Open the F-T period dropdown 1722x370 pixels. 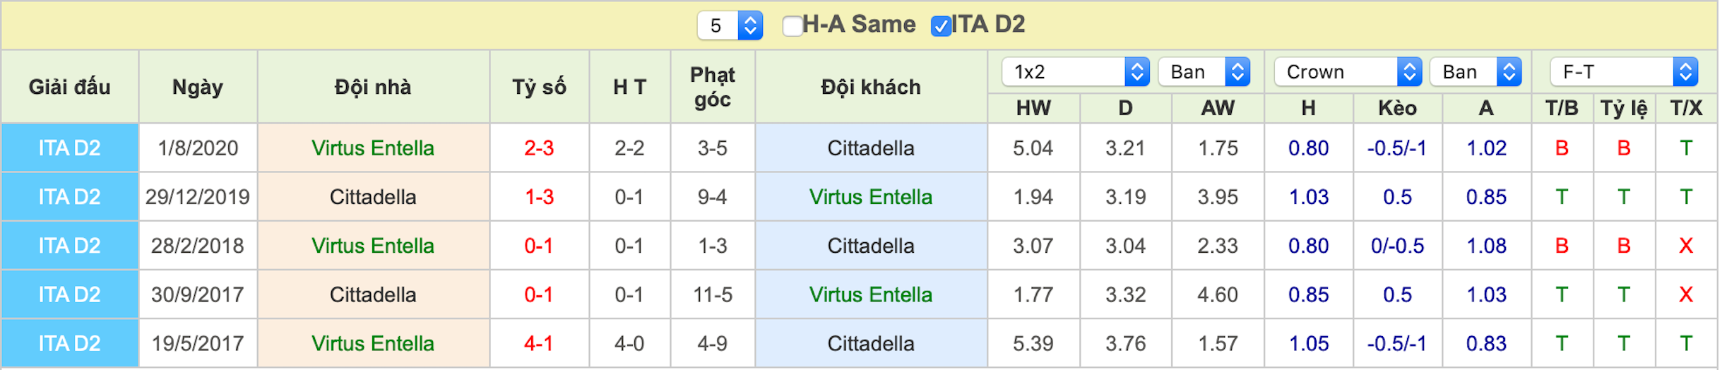point(1624,72)
